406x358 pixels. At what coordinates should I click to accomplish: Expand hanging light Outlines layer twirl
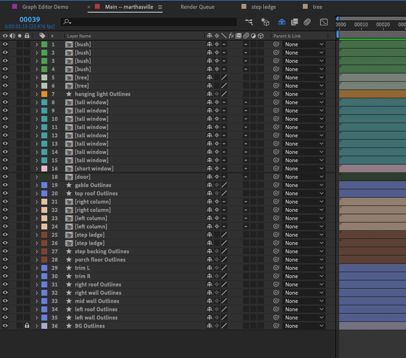pos(37,94)
